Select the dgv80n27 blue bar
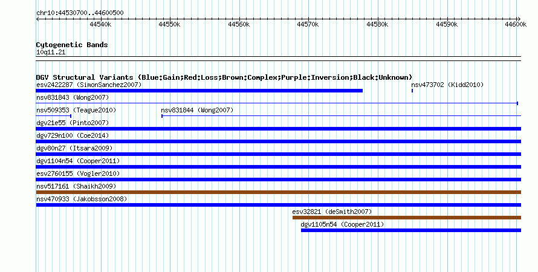The height and width of the screenshot is (272, 538). [x=279, y=154]
